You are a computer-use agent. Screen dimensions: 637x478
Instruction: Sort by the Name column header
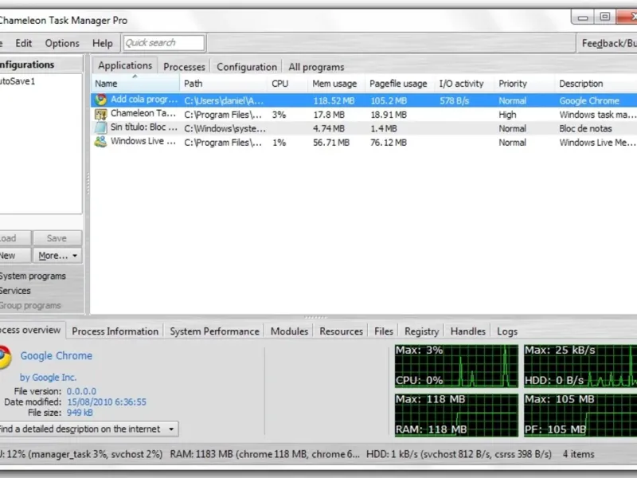[x=135, y=84]
